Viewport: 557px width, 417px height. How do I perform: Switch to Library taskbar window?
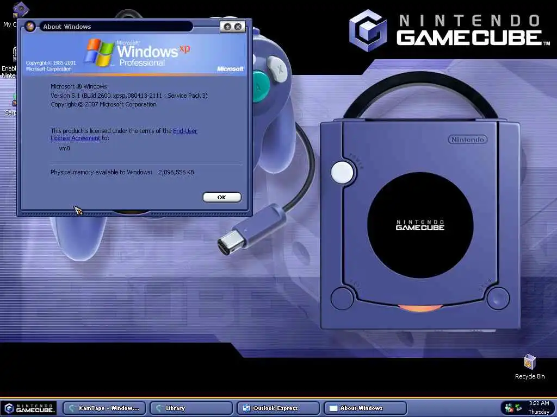pyautogui.click(x=191, y=408)
